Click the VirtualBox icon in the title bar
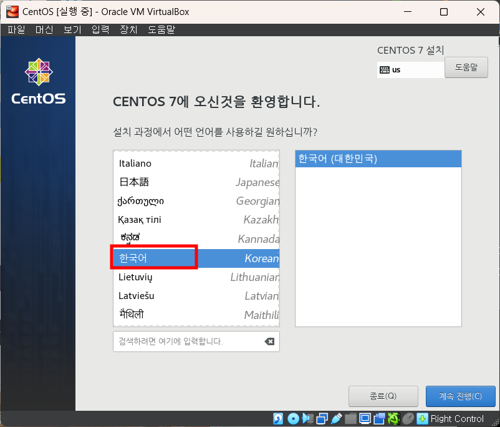The height and width of the screenshot is (427, 500). 12,12
